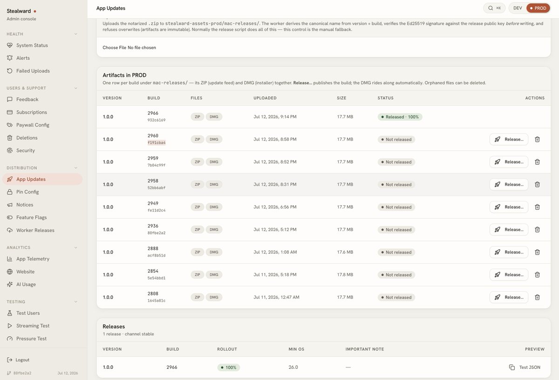This screenshot has height=380, width=559.
Task: Switch environment to DEV
Action: pos(518,8)
